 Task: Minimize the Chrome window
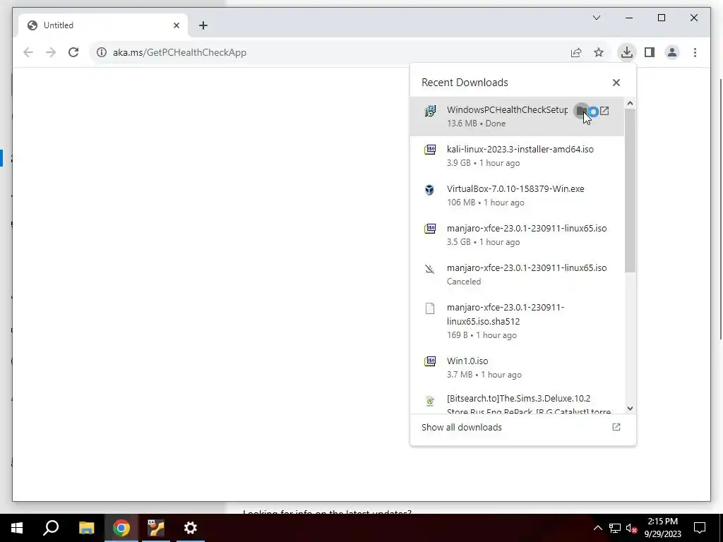pyautogui.click(x=629, y=18)
